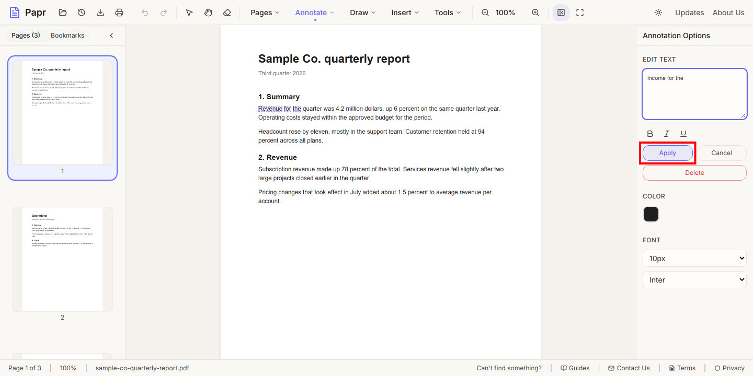Image resolution: width=753 pixels, height=376 pixels.
Task: Switch to the Pages (3) tab
Action: point(26,36)
